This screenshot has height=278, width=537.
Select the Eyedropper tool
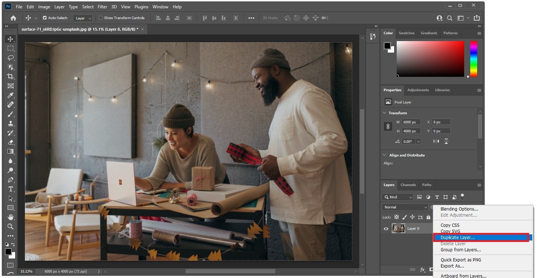pos(10,95)
